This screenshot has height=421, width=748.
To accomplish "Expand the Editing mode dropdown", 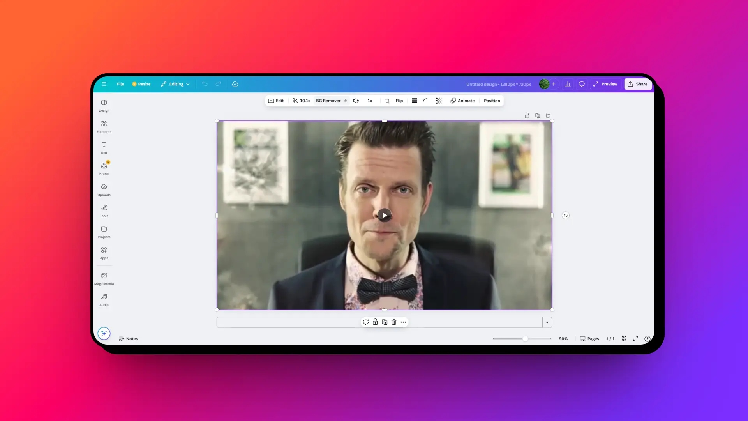I will [x=175, y=84].
